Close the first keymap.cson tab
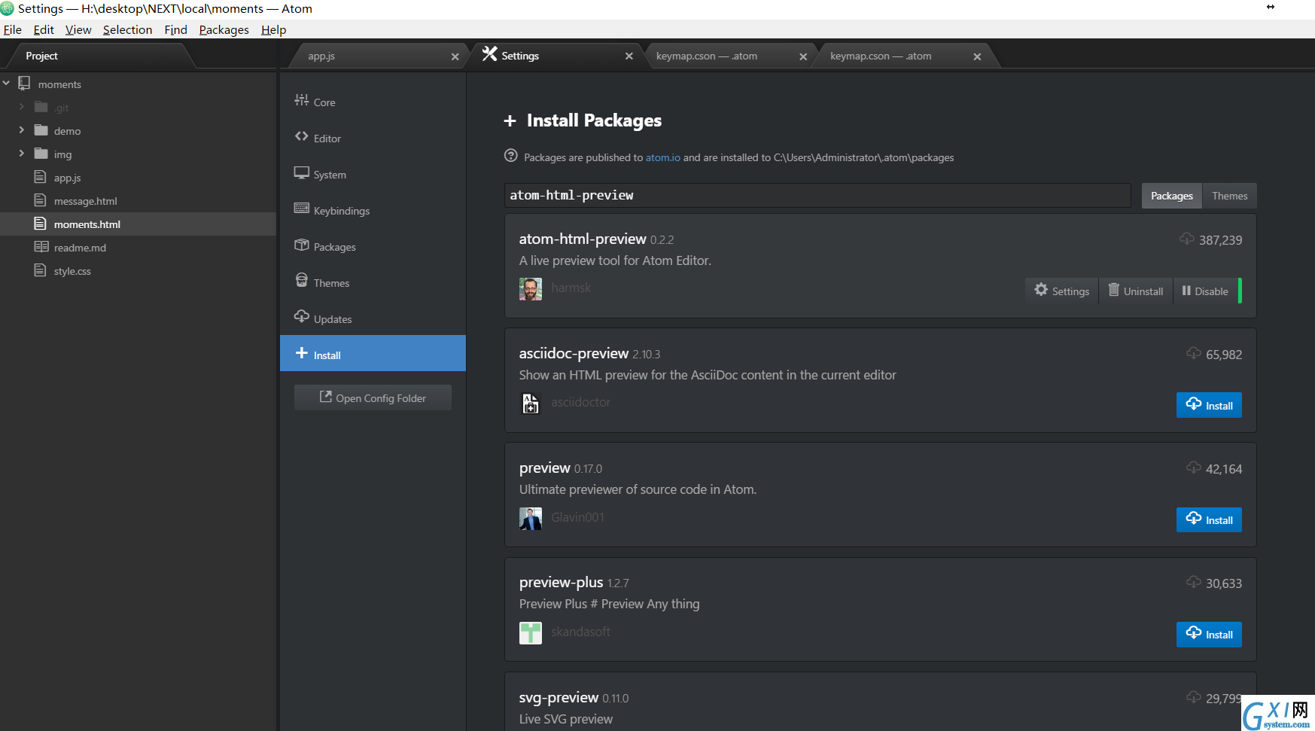This screenshot has height=731, width=1315. click(x=802, y=56)
